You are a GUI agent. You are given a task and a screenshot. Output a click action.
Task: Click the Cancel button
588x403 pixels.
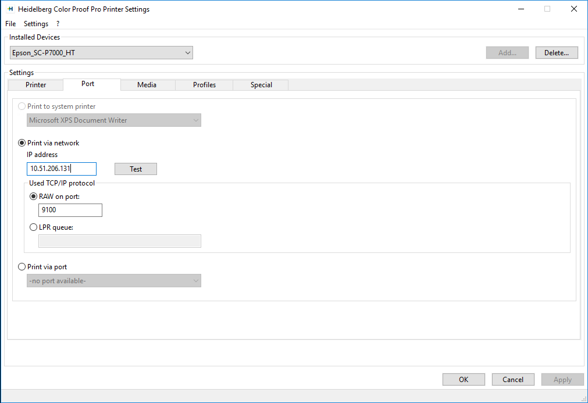point(512,379)
